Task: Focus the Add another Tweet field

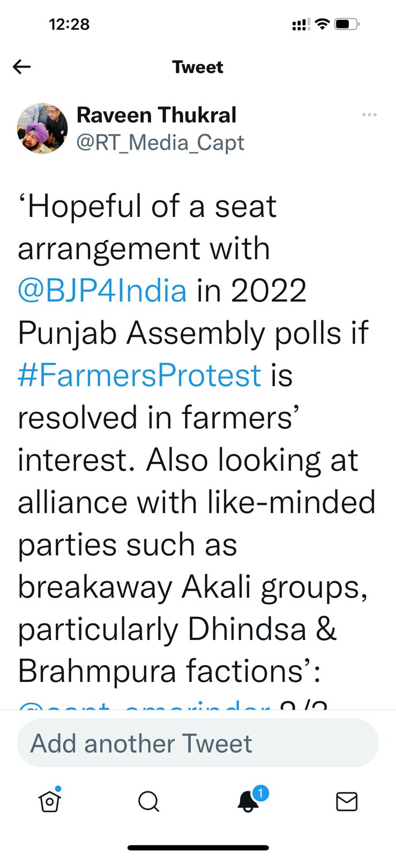Action: pos(198,743)
